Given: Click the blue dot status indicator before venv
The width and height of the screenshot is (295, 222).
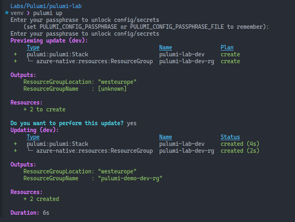Looking at the screenshot, I should tap(6, 13).
